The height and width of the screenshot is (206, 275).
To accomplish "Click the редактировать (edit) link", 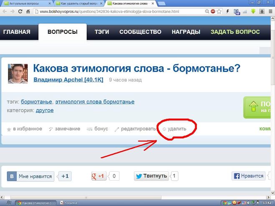I will [x=138, y=129].
